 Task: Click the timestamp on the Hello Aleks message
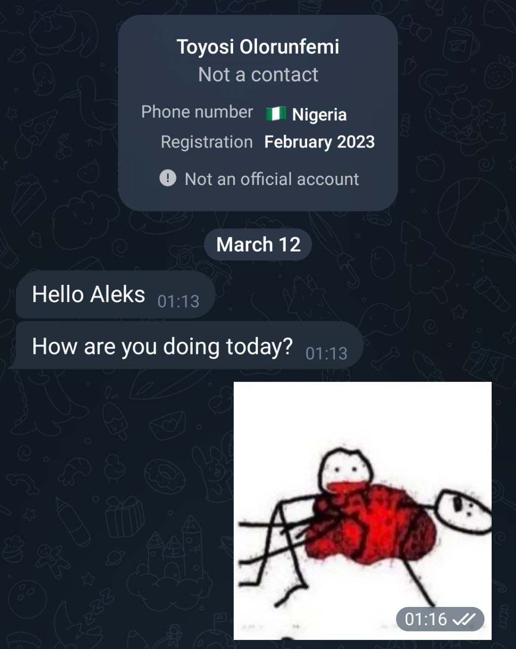178,301
